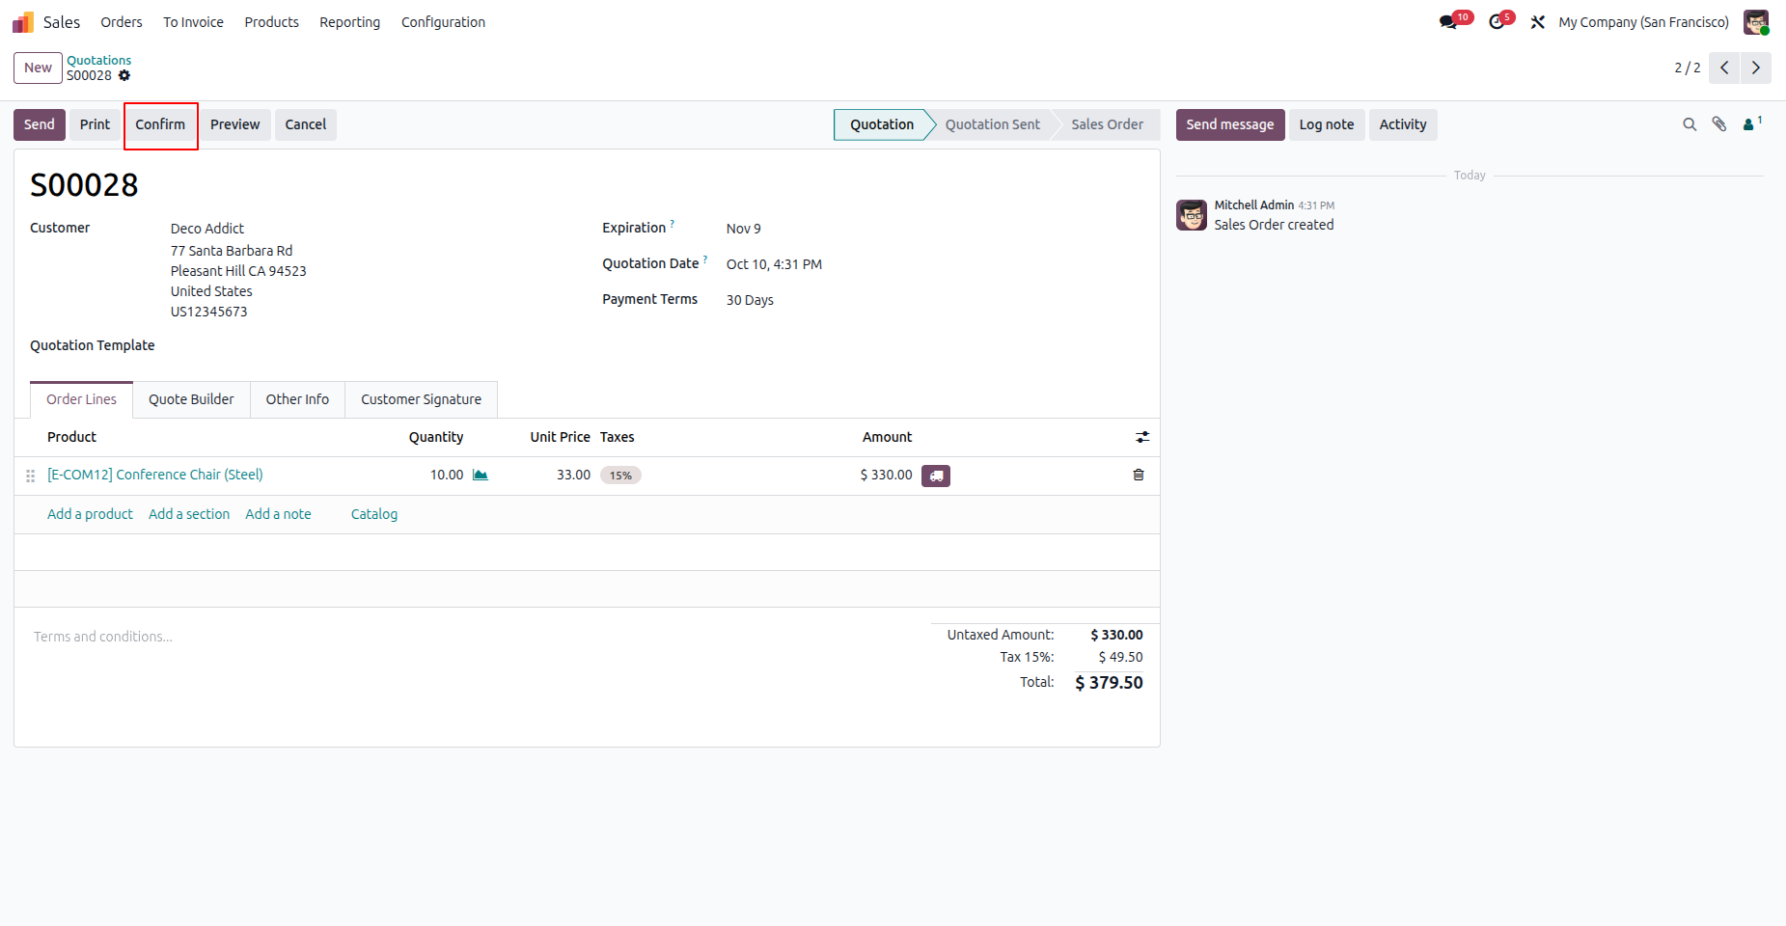Click the debug tools wrench icon

point(1538,22)
